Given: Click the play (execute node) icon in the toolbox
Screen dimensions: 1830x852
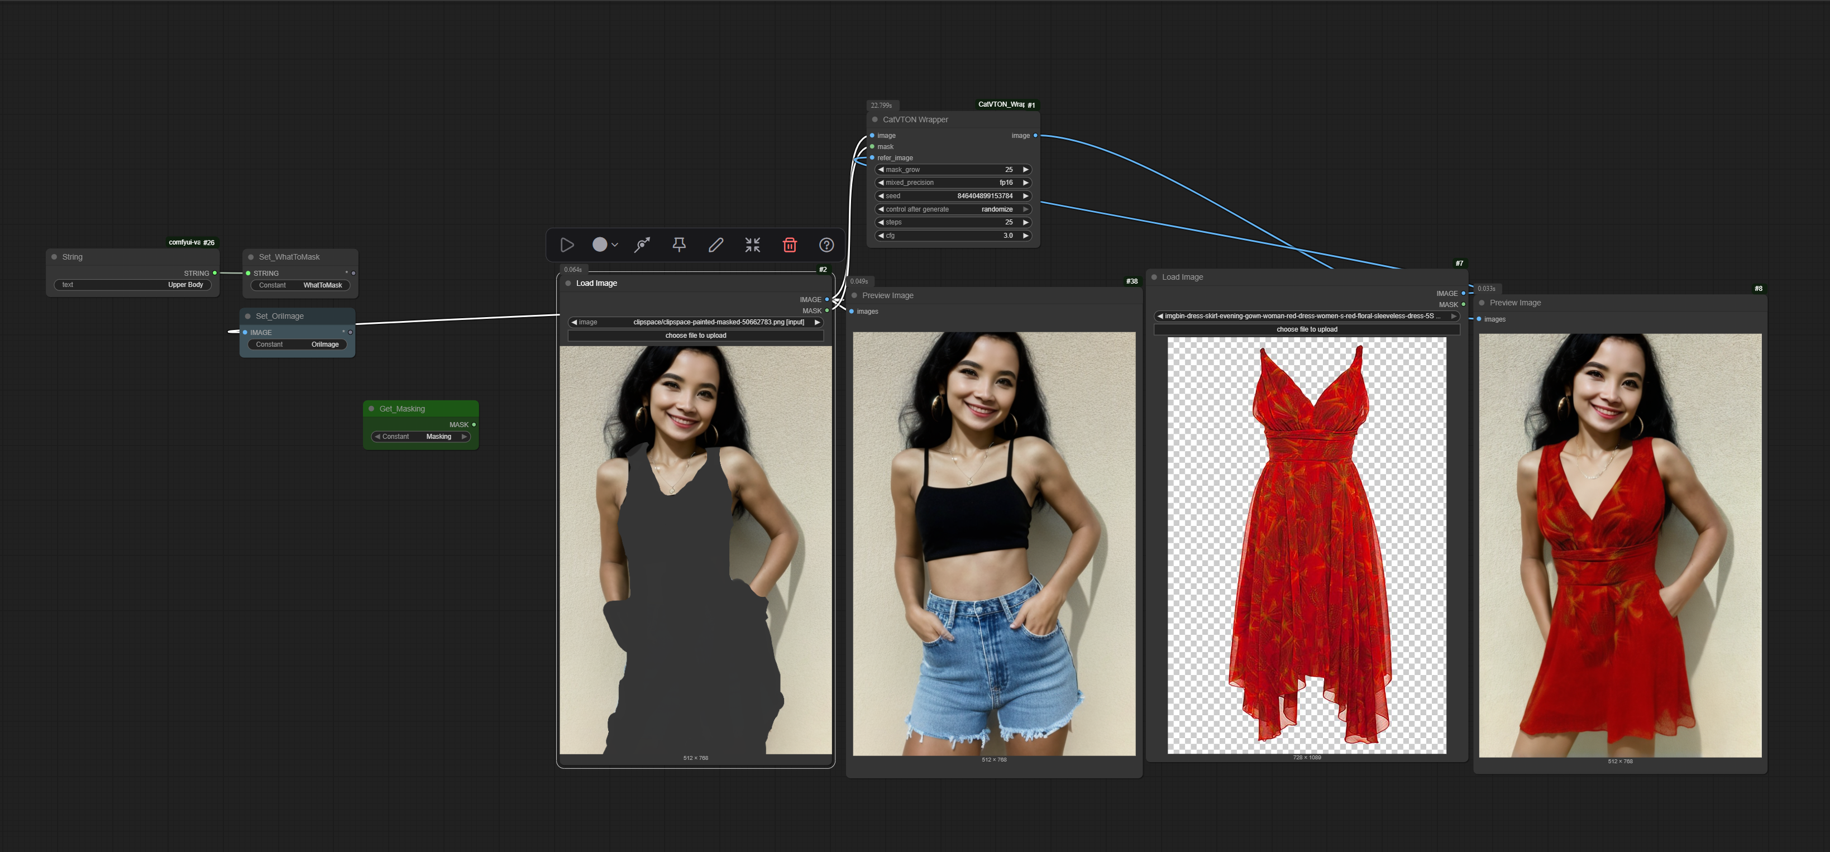Looking at the screenshot, I should (x=567, y=245).
